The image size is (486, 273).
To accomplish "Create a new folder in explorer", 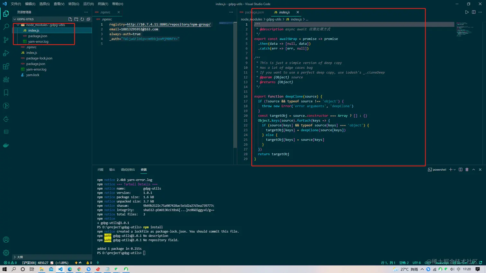I will click(x=76, y=19).
